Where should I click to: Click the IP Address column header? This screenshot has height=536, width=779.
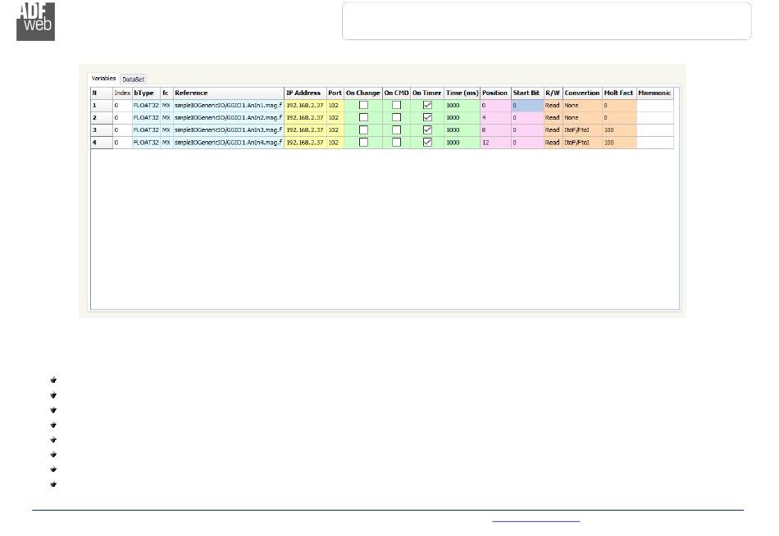304,93
